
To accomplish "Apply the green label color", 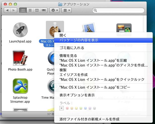I will tap(81, 108).
